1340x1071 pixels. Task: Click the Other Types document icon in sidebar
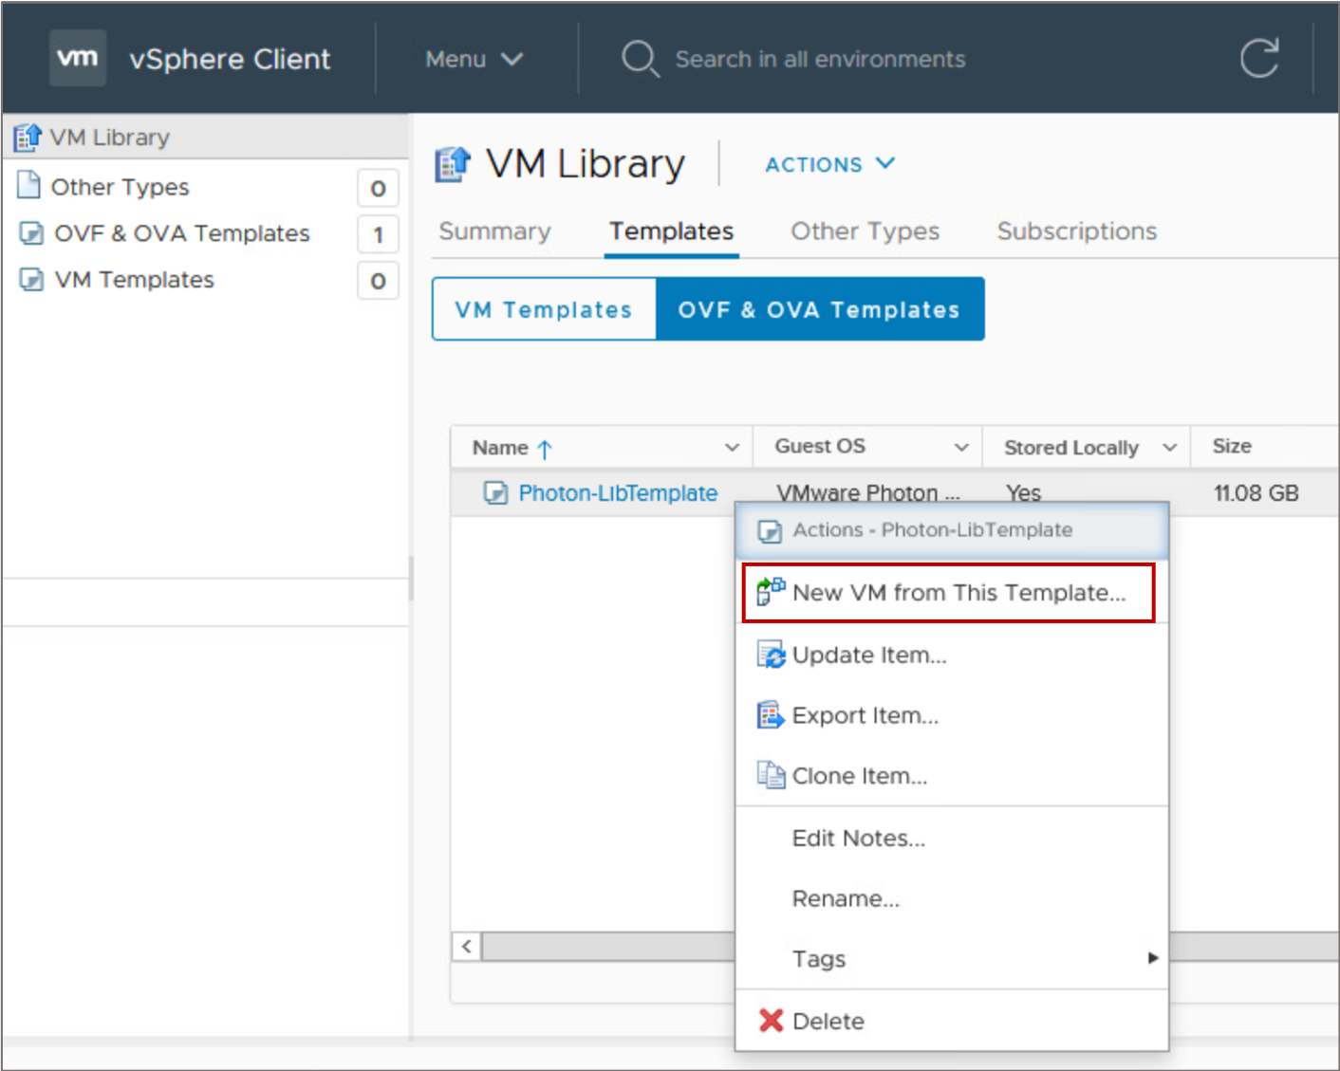pos(29,185)
